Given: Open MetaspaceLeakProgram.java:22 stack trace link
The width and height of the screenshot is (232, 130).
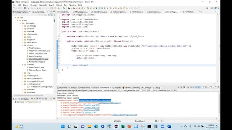Looking at the screenshot, I should point(124,115).
